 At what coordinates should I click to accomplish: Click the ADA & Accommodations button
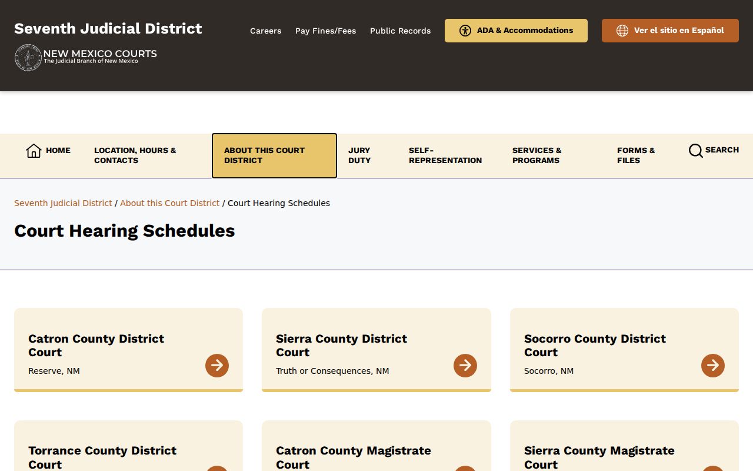(516, 31)
